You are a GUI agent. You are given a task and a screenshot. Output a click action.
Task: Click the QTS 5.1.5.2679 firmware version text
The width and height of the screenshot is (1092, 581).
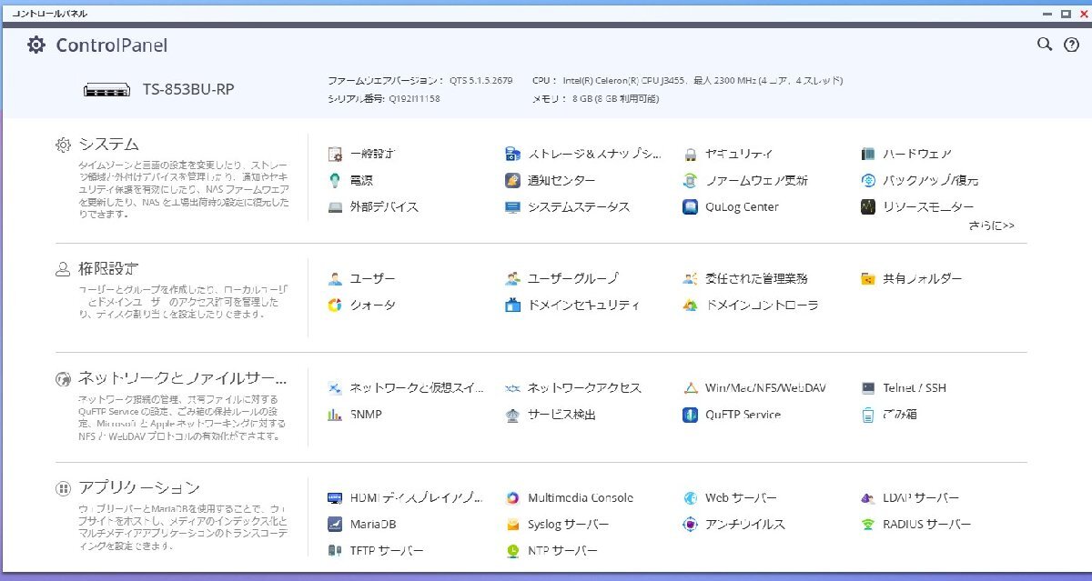point(481,80)
